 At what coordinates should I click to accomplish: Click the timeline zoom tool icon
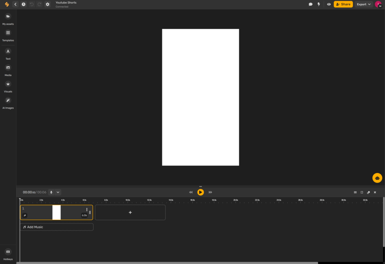tap(368, 192)
